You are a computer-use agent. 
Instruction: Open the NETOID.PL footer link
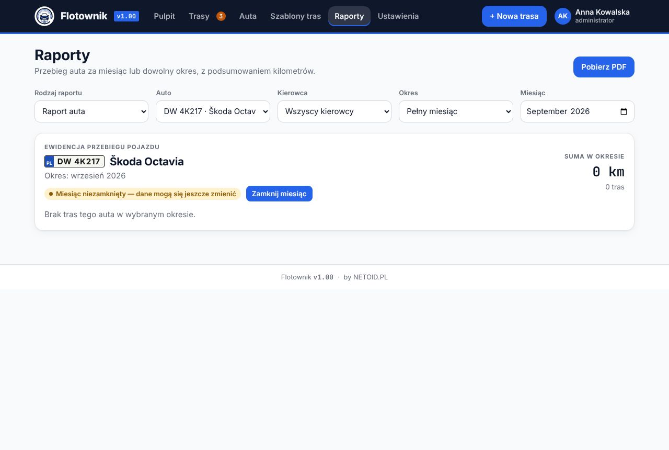pyautogui.click(x=371, y=277)
